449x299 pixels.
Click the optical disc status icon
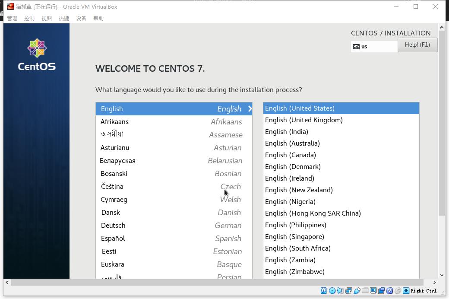[332, 291]
